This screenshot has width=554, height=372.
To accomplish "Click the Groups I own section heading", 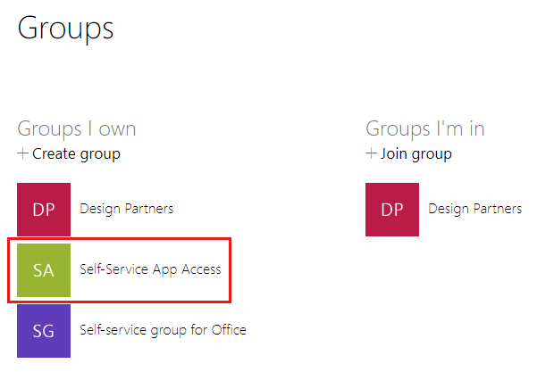I will coord(77,128).
